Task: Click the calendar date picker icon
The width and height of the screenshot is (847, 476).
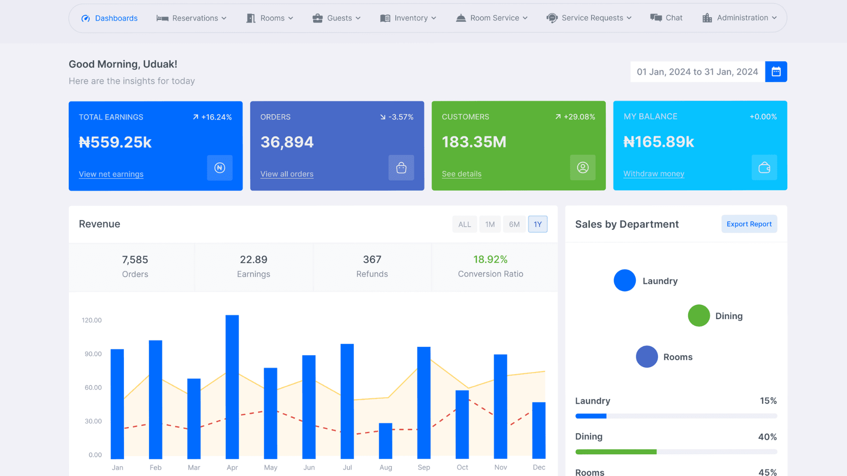Action: (x=776, y=72)
